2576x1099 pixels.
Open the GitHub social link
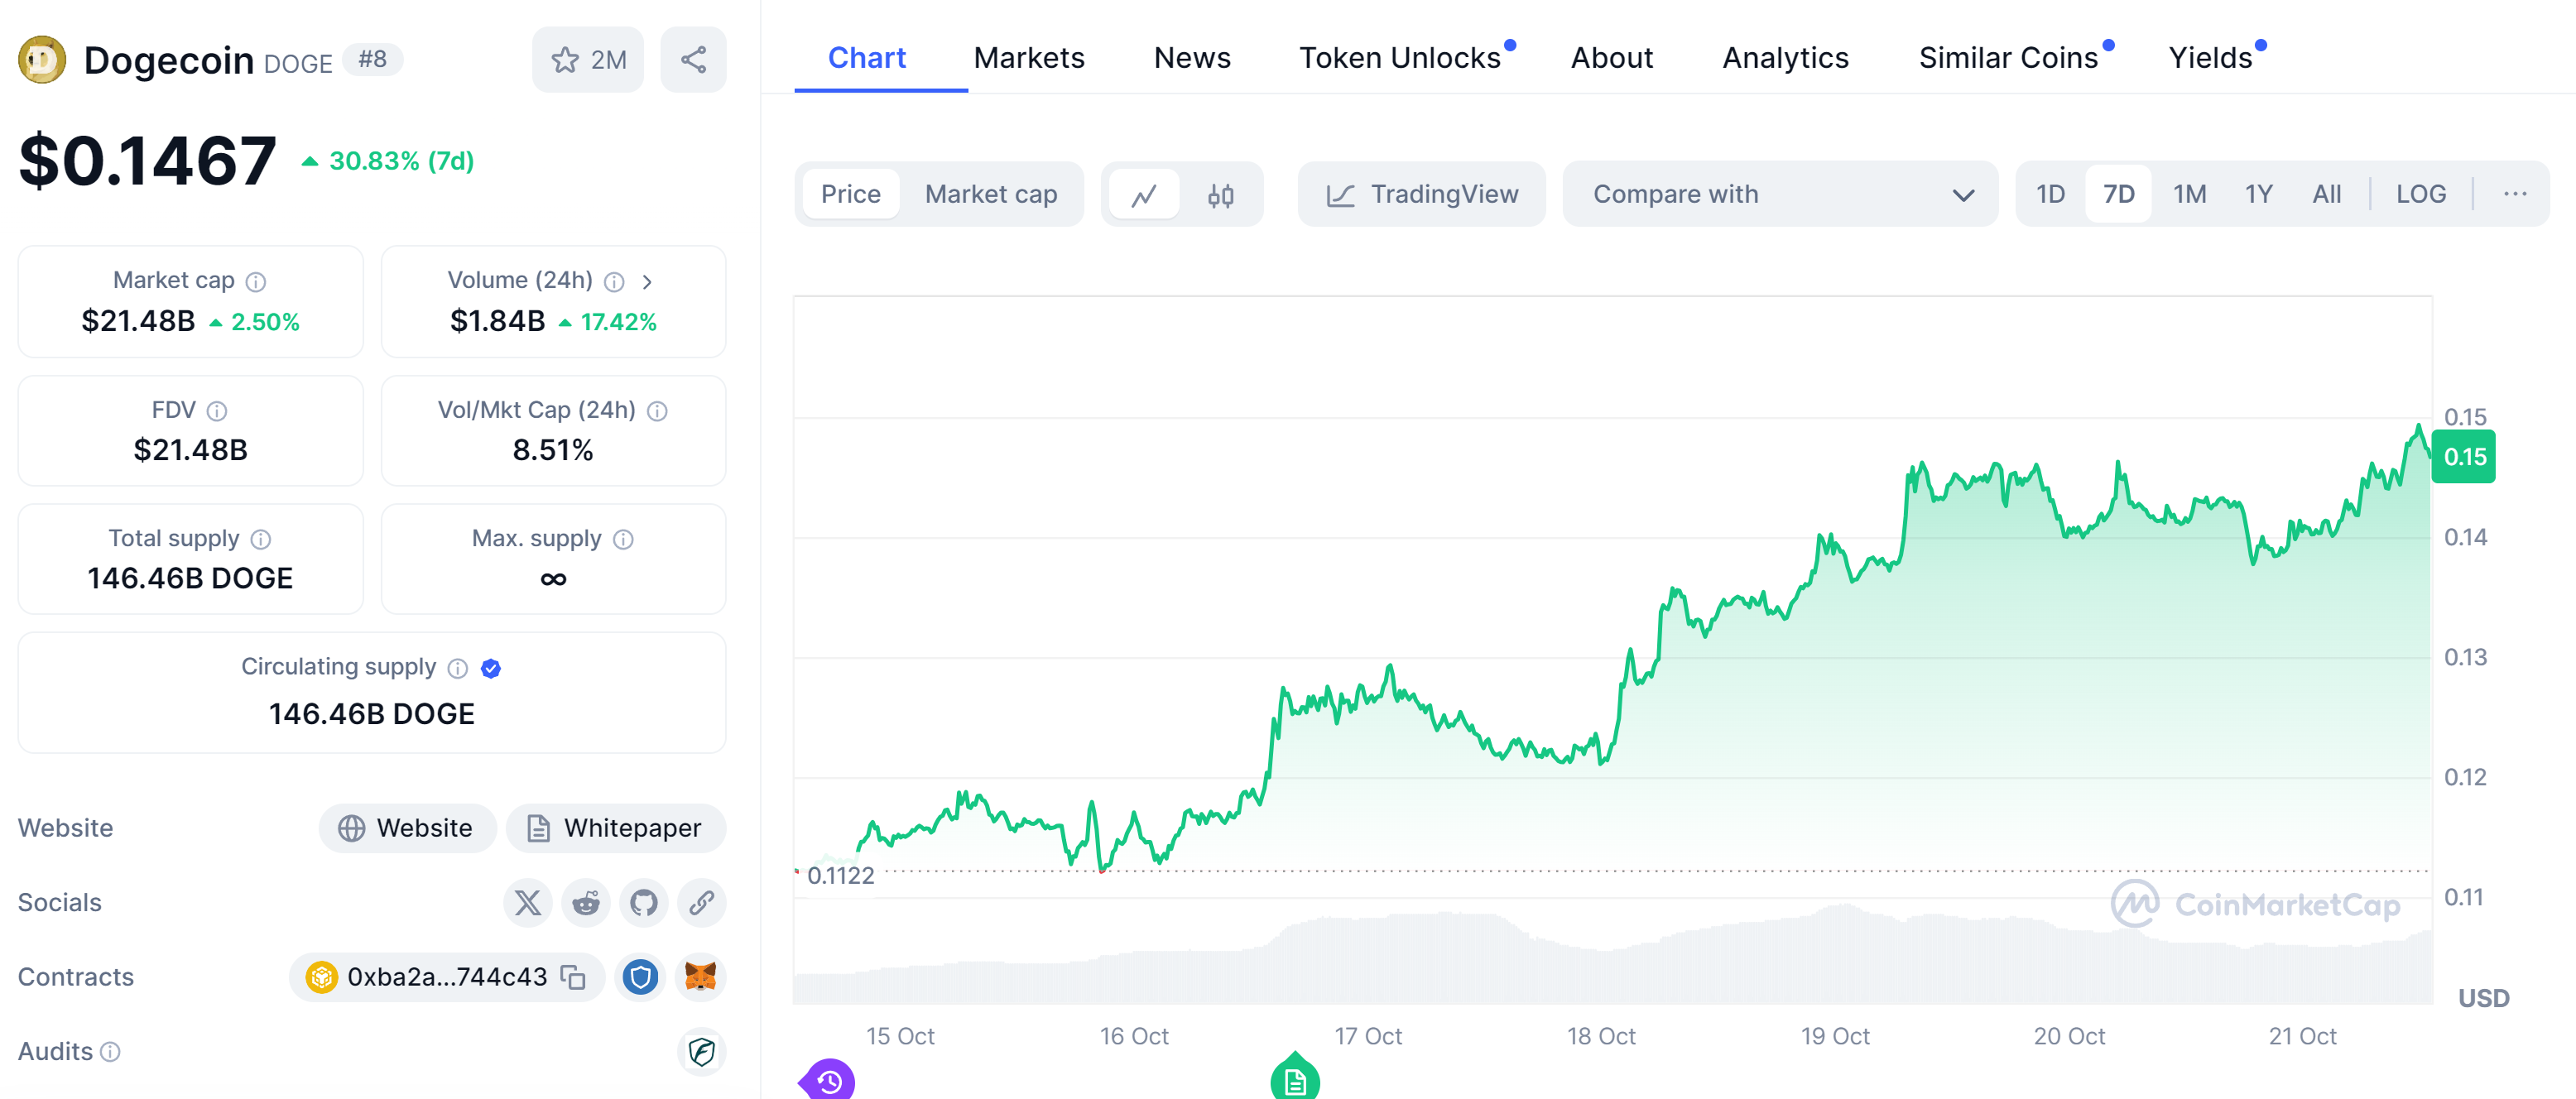point(643,903)
